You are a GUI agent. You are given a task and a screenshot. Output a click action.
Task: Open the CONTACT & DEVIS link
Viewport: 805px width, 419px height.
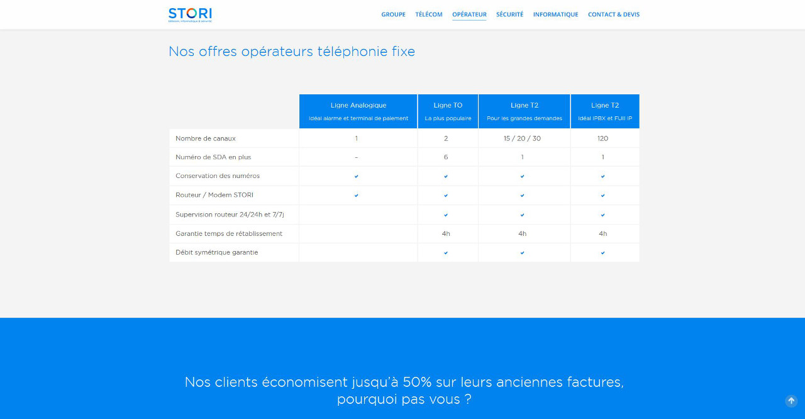pyautogui.click(x=613, y=14)
